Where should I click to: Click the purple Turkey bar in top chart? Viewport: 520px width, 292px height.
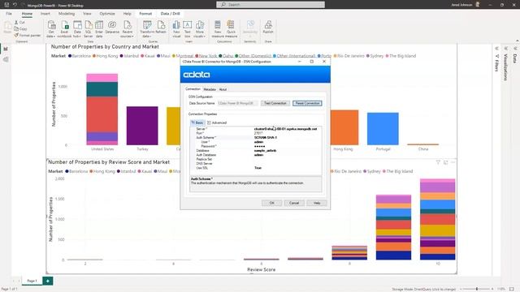point(142,126)
